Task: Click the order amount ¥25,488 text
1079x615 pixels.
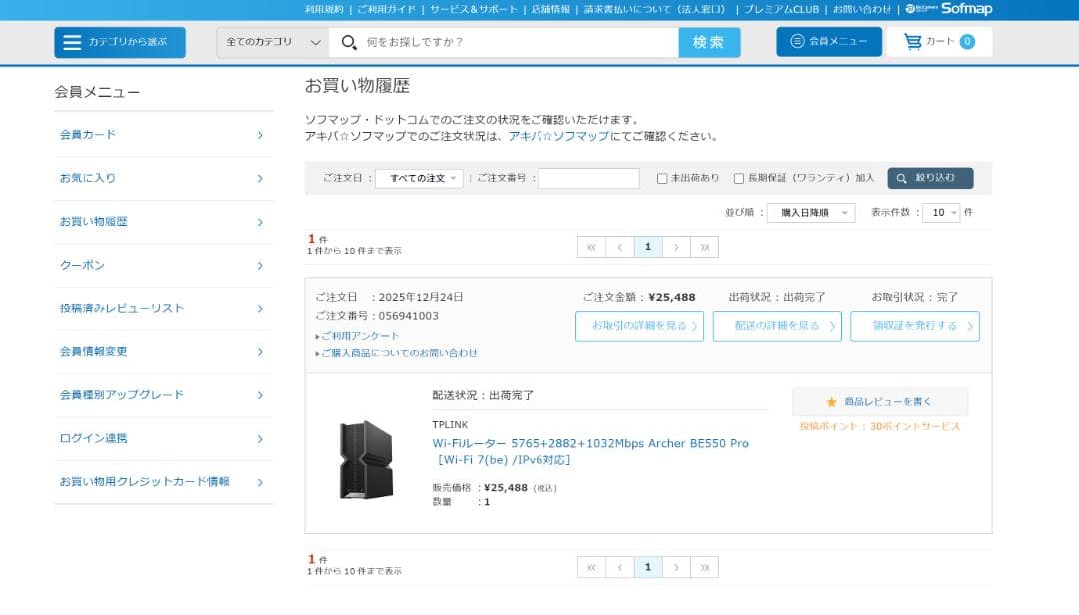Action: pyautogui.click(x=672, y=298)
